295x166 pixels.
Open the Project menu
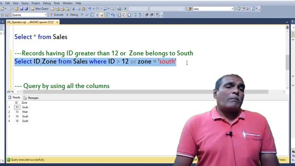[35, 3]
